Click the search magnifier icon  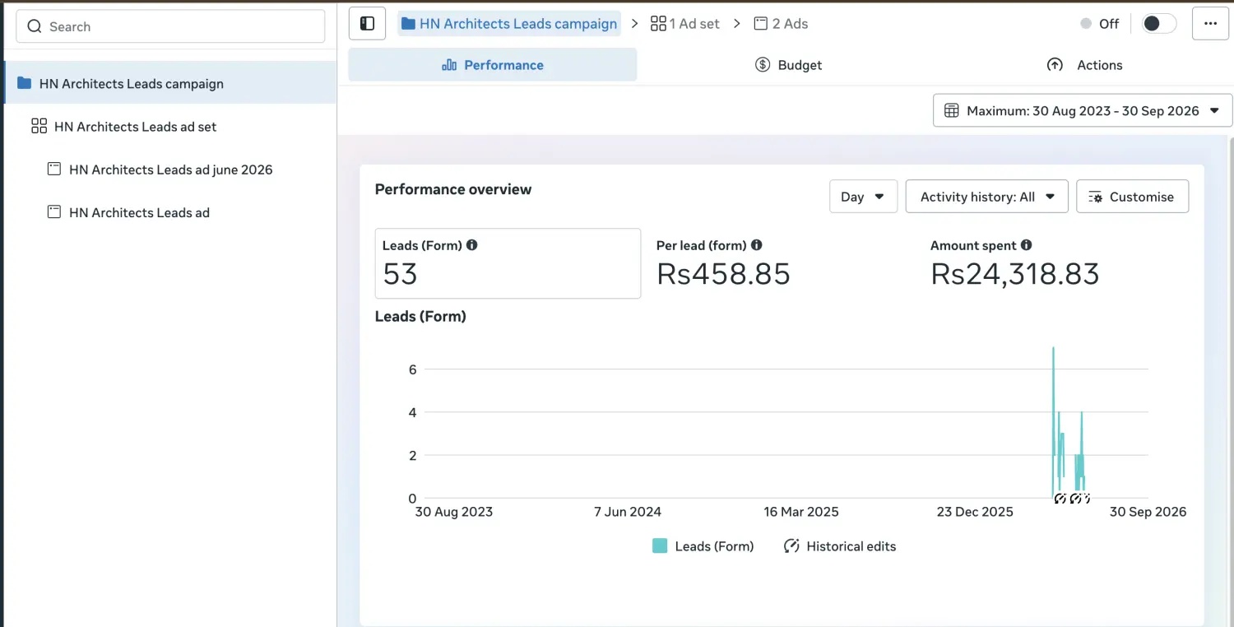[34, 26]
